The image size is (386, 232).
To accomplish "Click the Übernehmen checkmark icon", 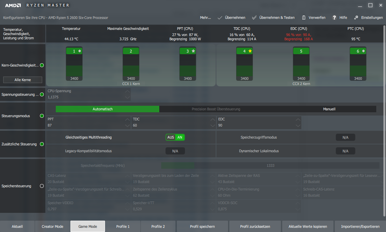I will click(220, 18).
